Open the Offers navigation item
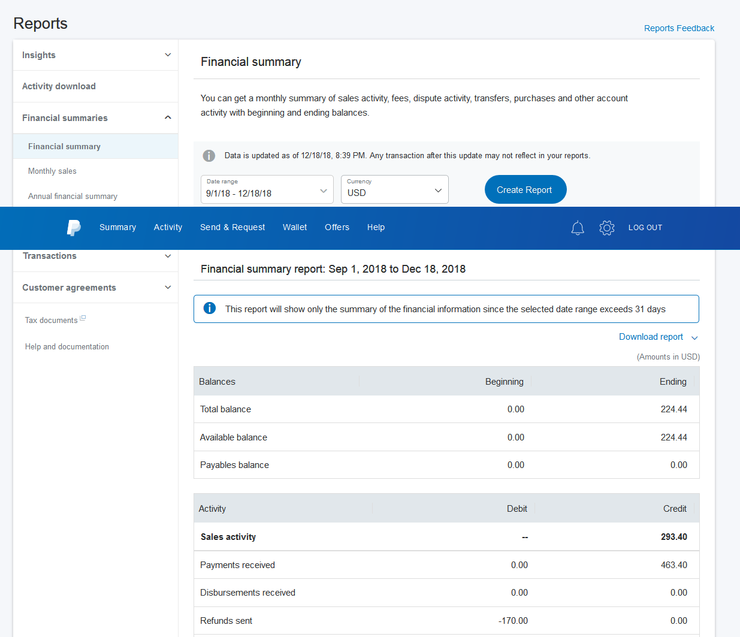Image resolution: width=740 pixels, height=637 pixels. [337, 228]
